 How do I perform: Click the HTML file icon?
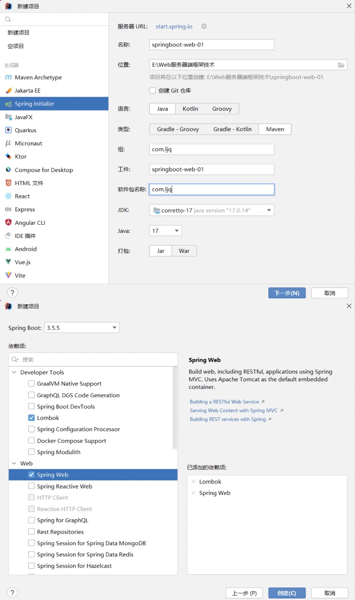pos(8,183)
